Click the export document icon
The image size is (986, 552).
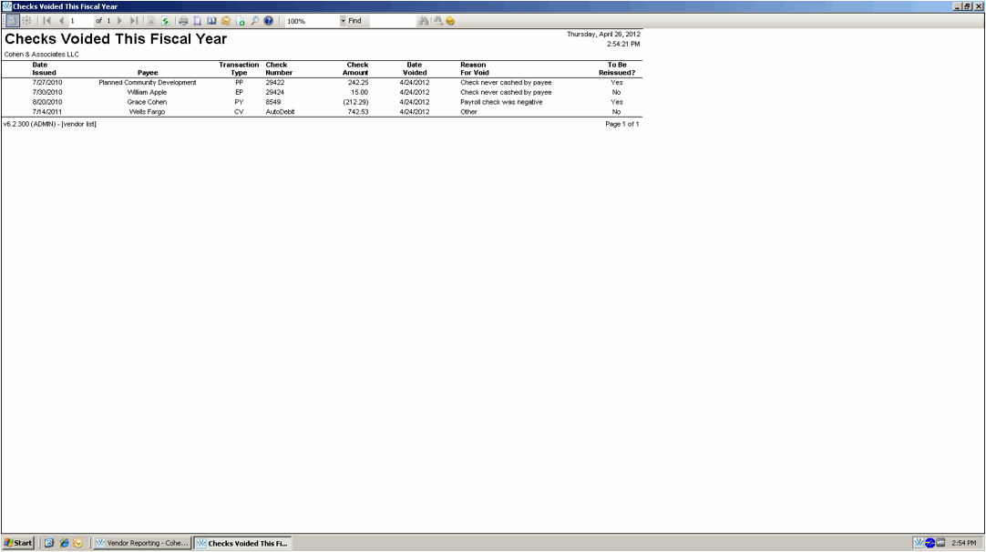point(241,21)
